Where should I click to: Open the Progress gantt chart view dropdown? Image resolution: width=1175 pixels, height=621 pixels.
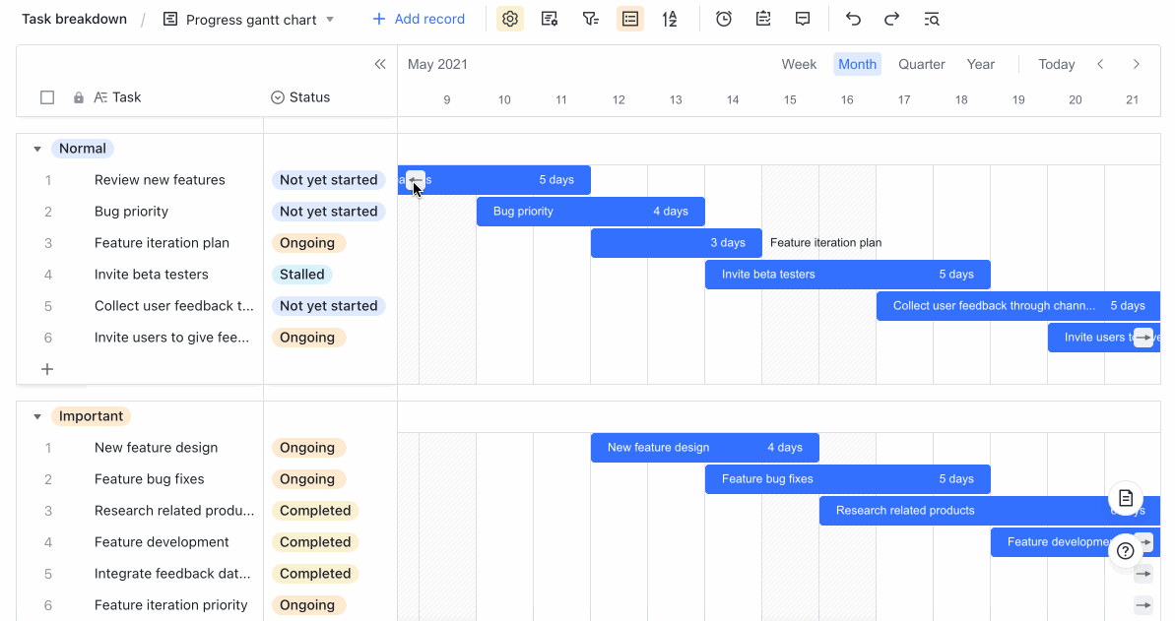330,19
